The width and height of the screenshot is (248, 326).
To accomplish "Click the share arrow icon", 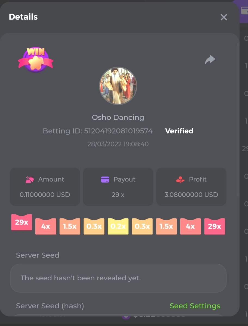I will [210, 59].
